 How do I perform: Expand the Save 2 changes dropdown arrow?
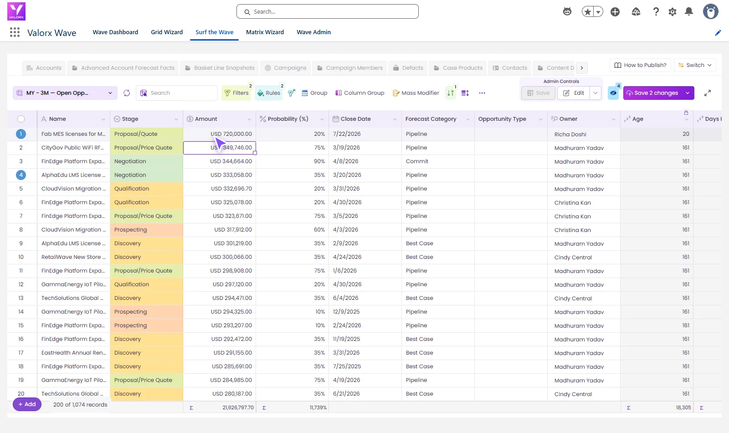point(688,93)
